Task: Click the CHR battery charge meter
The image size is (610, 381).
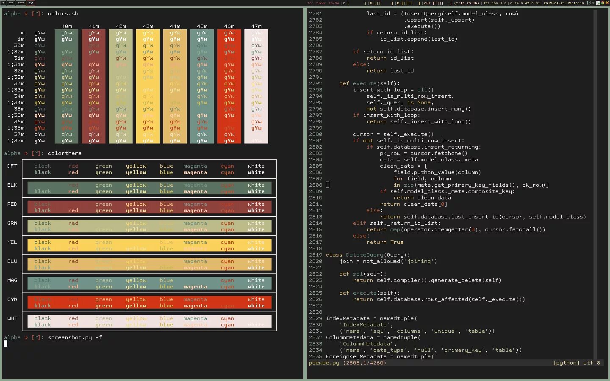Action: [438, 3]
